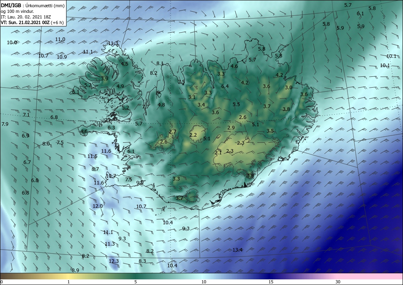
Task: Click the 3.5 value on the map
Action: tap(270, 131)
